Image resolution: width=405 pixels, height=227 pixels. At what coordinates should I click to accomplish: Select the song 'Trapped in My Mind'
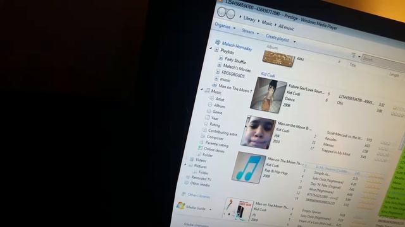(335, 153)
